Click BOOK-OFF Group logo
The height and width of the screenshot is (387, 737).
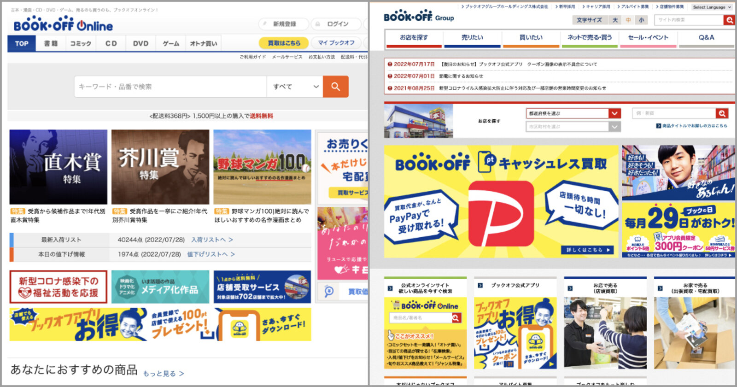419,17
